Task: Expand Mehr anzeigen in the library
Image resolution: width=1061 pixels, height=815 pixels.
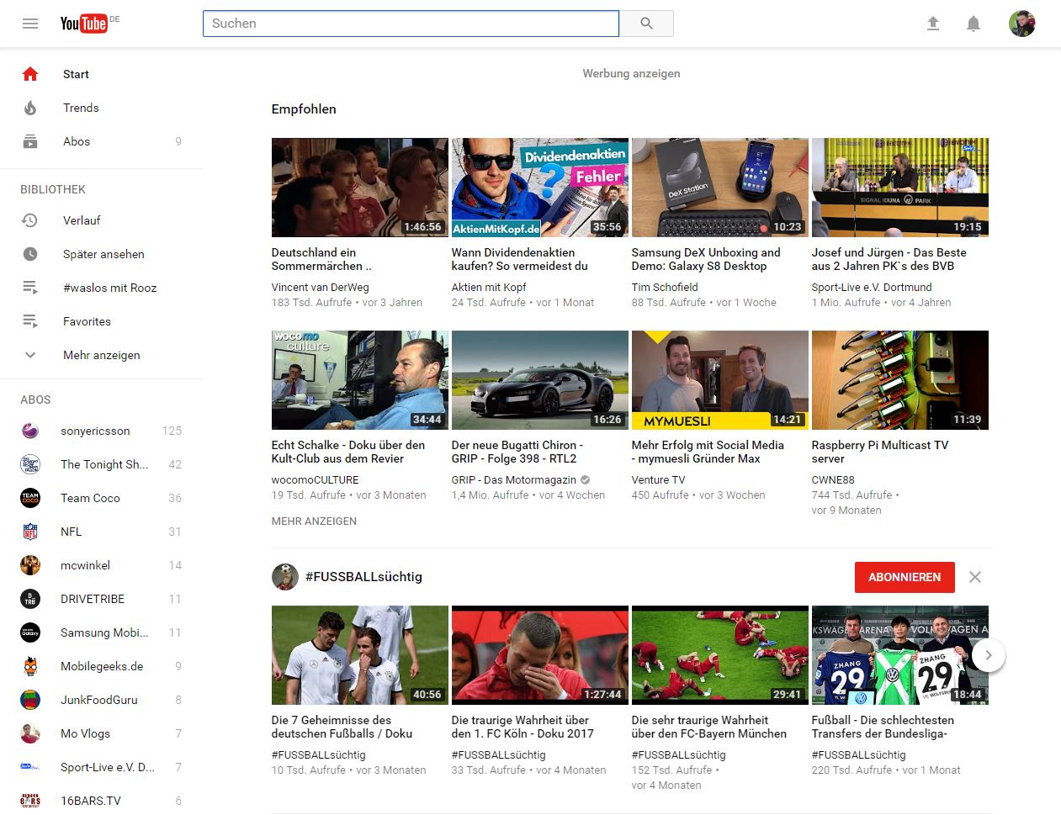Action: [101, 355]
